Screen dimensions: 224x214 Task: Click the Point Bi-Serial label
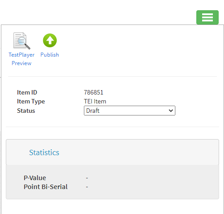pyautogui.click(x=46, y=187)
